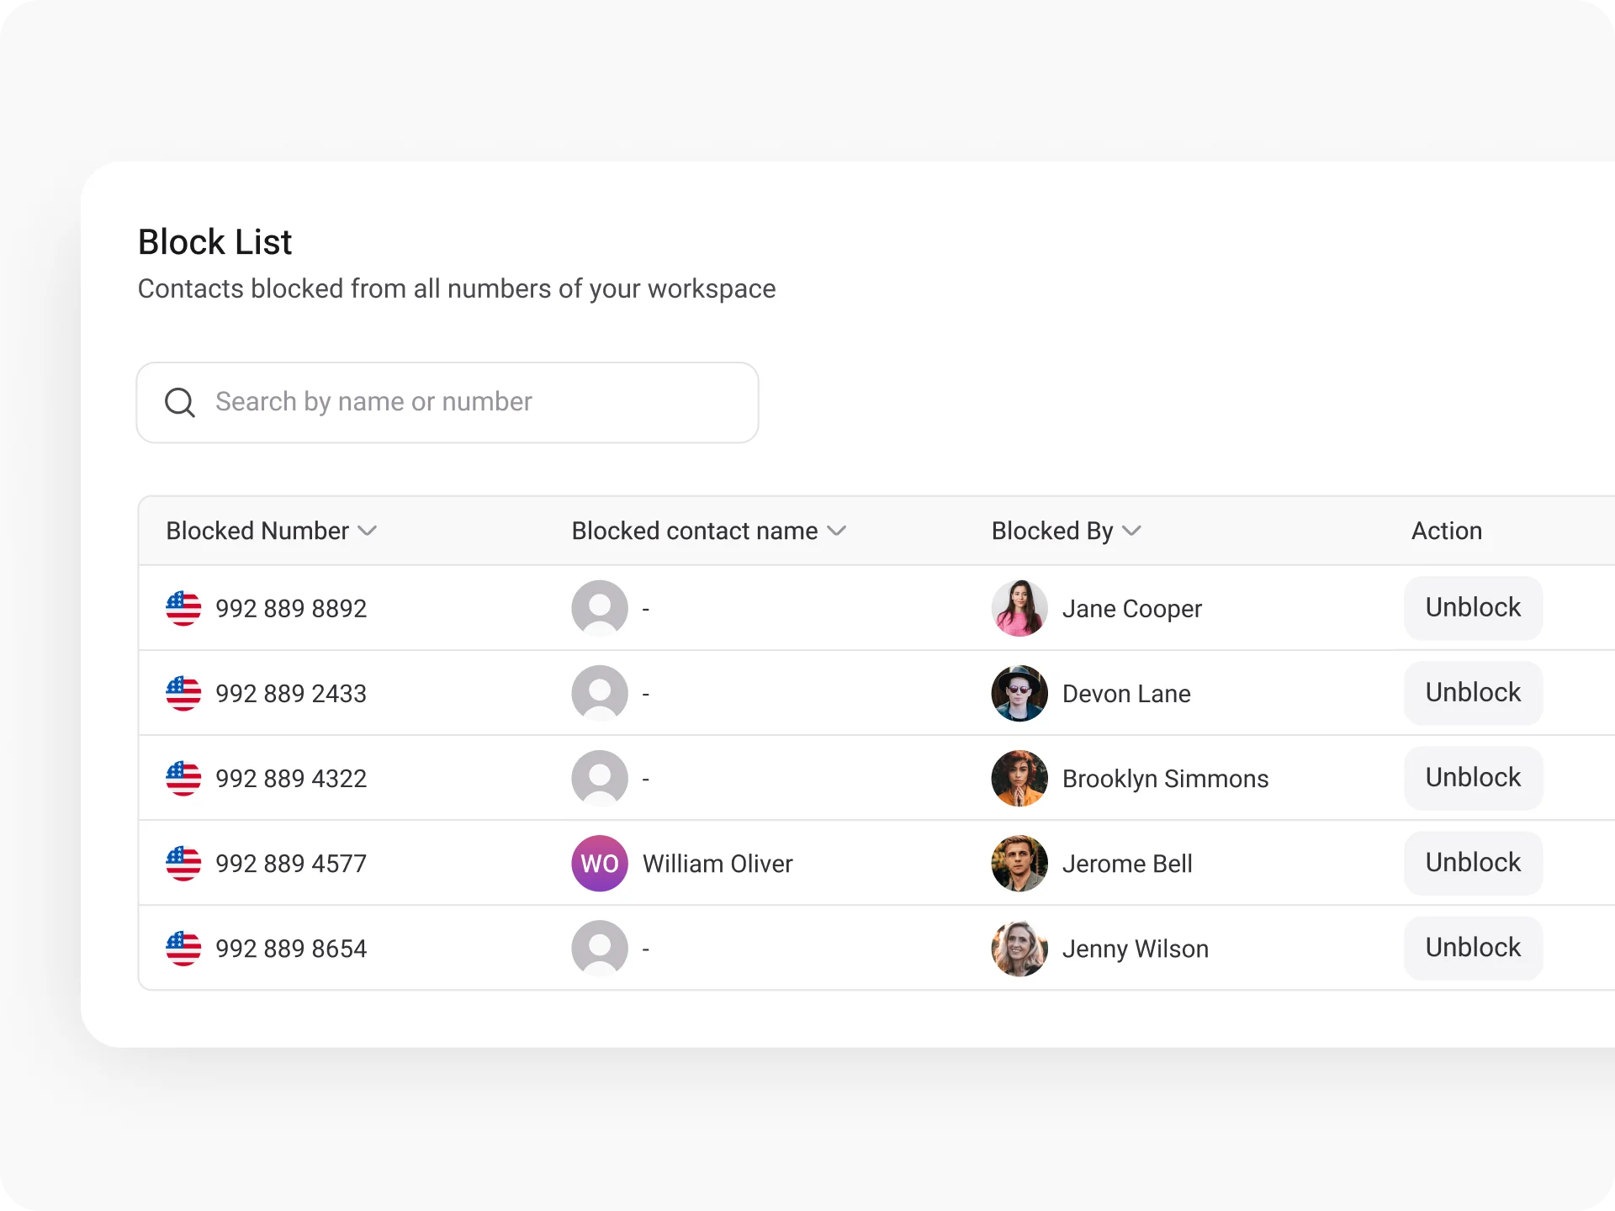The width and height of the screenshot is (1615, 1211).
Task: Click the Blocked Number header label
Action: click(x=257, y=531)
